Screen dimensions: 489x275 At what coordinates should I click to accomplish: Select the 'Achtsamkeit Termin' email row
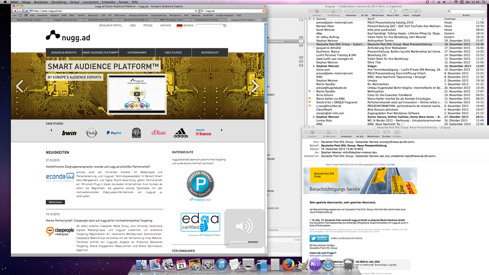[396, 41]
